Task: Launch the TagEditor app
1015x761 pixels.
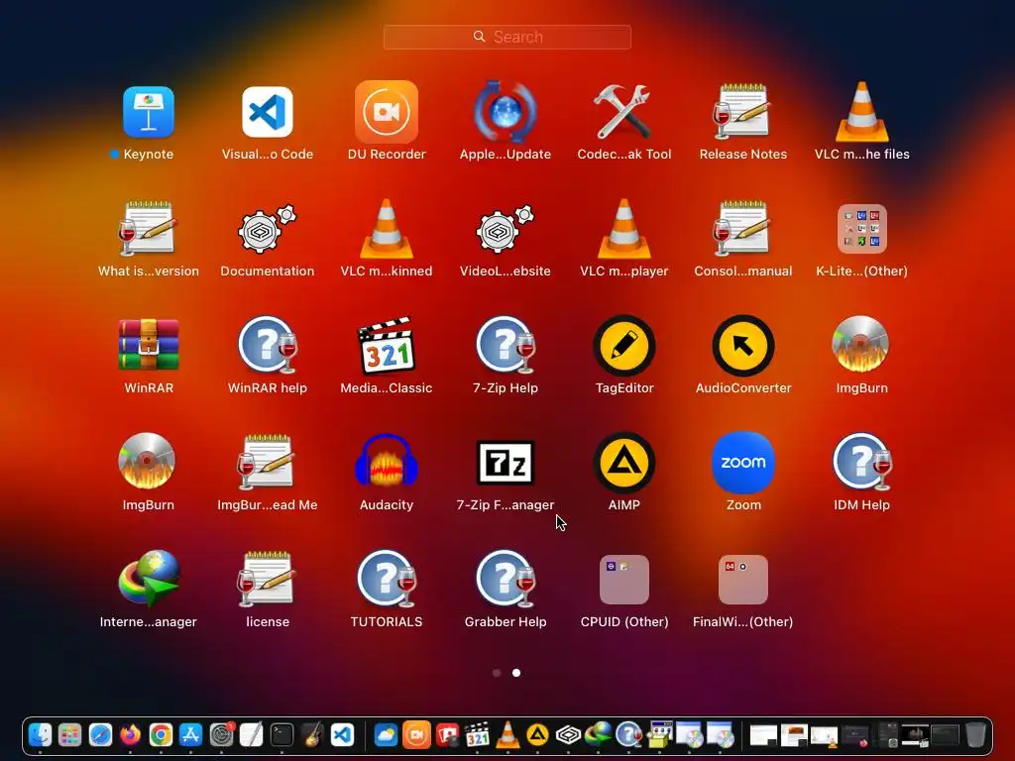Action: [624, 346]
